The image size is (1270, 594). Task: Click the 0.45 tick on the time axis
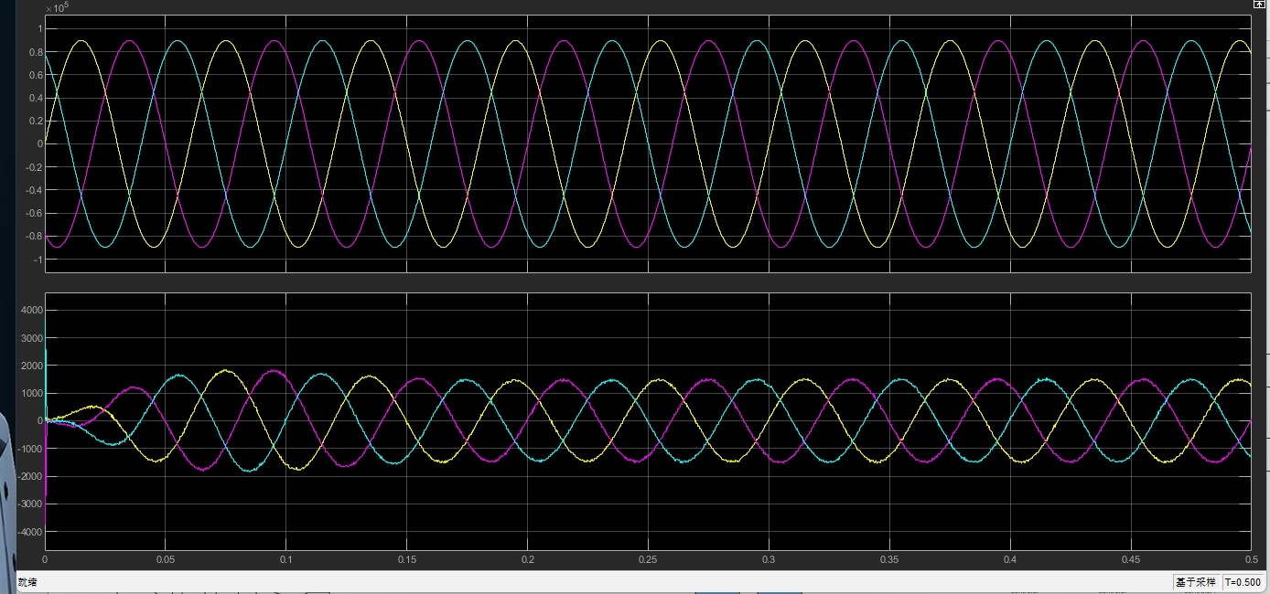click(1131, 558)
